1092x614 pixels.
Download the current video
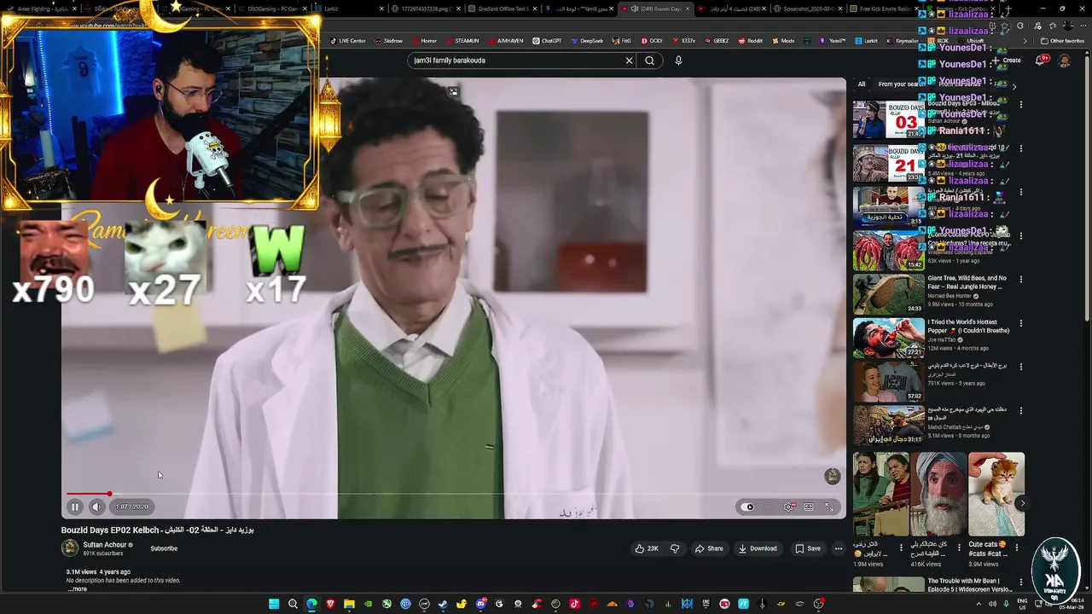coord(758,548)
